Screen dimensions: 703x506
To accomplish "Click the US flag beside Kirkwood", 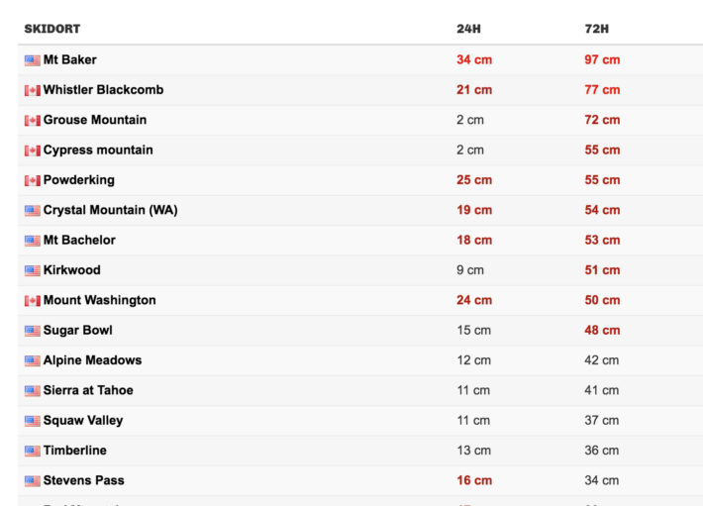I will pyautogui.click(x=33, y=270).
